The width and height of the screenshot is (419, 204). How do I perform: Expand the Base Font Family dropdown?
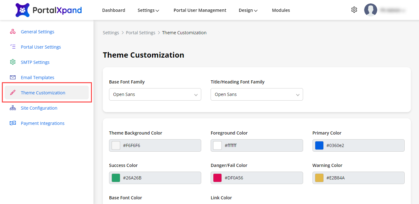click(155, 94)
